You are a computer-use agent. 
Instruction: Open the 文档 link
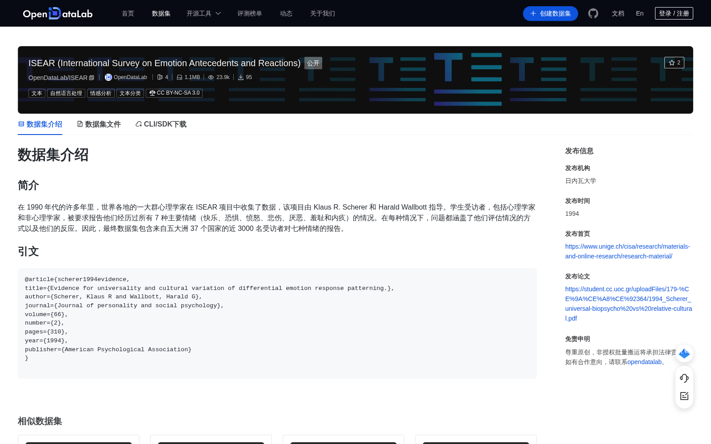point(618,13)
